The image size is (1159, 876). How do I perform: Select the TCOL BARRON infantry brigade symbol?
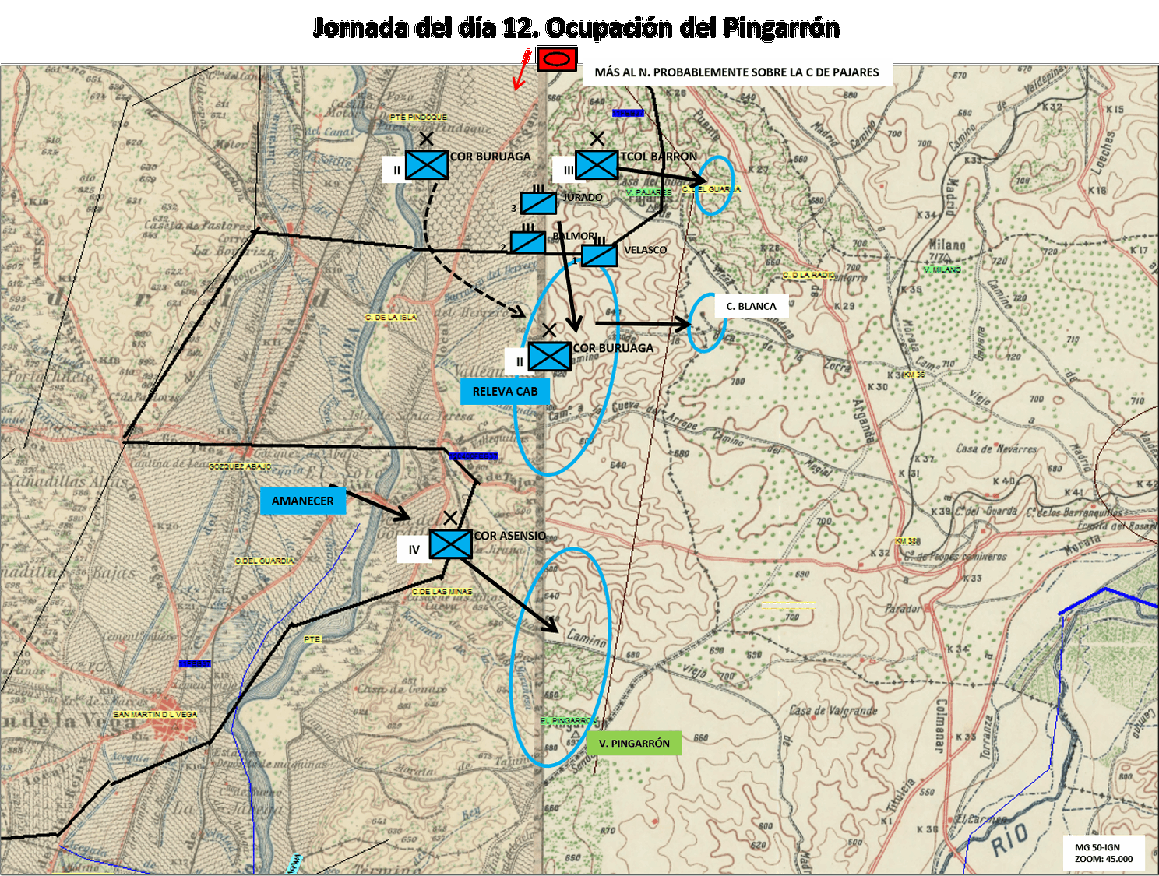pos(597,164)
